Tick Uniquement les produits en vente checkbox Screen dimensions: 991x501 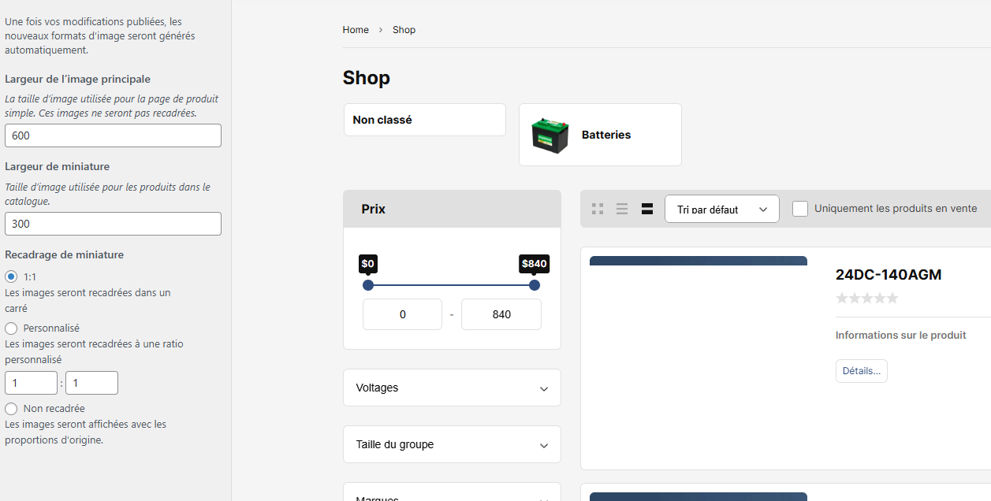coord(800,209)
